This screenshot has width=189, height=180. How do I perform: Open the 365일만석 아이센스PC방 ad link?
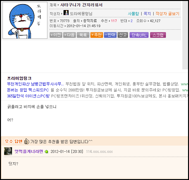click(x=28, y=96)
